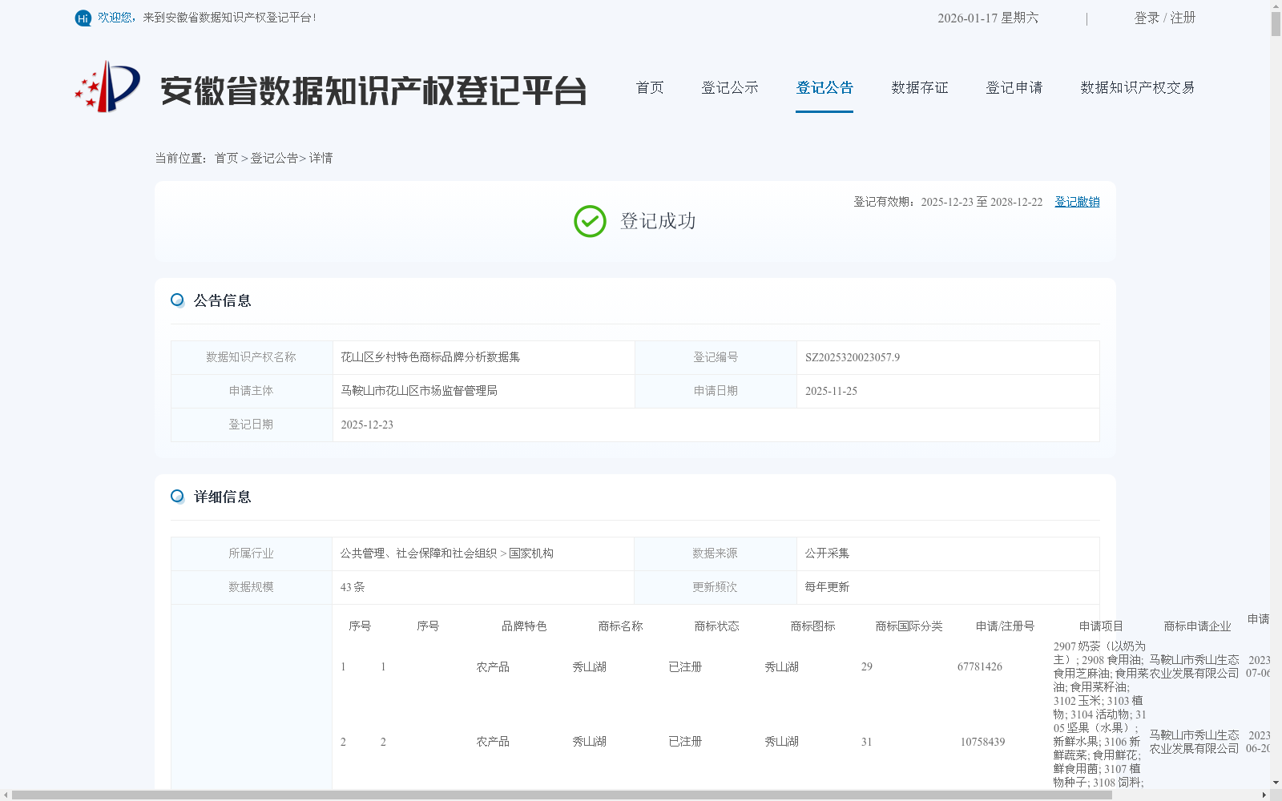The image size is (1282, 801).
Task: Click the 申请/注册号 column header
Action: point(1005,626)
